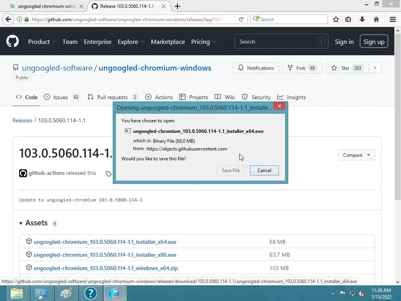This screenshot has width=401, height=301.
Task: Click the network tray icon
Action: tap(352, 294)
